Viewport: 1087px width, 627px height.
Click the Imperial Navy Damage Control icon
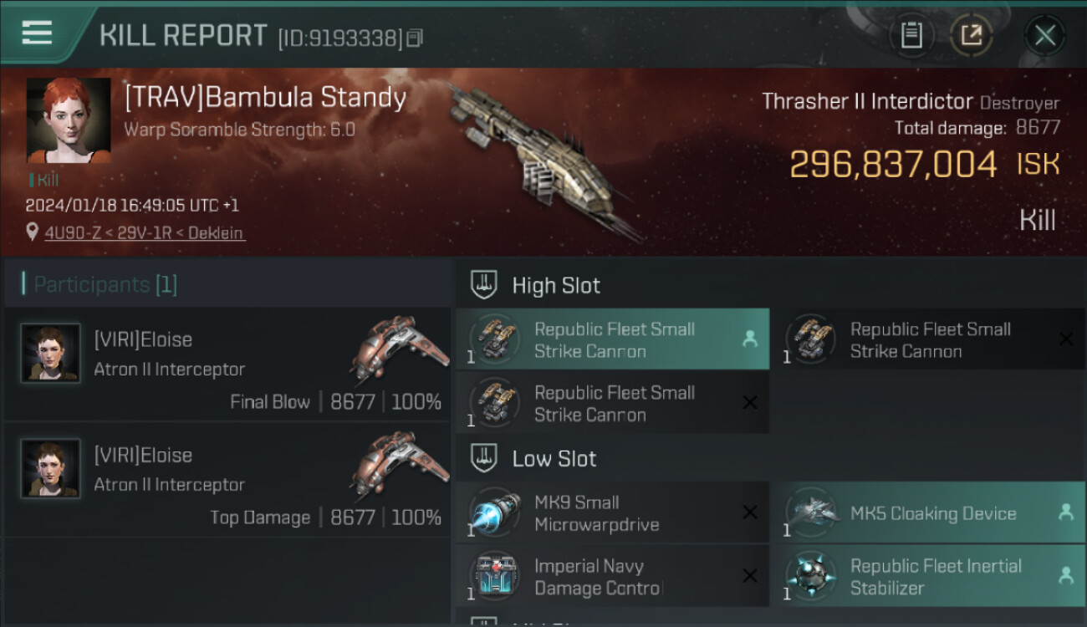pyautogui.click(x=495, y=576)
